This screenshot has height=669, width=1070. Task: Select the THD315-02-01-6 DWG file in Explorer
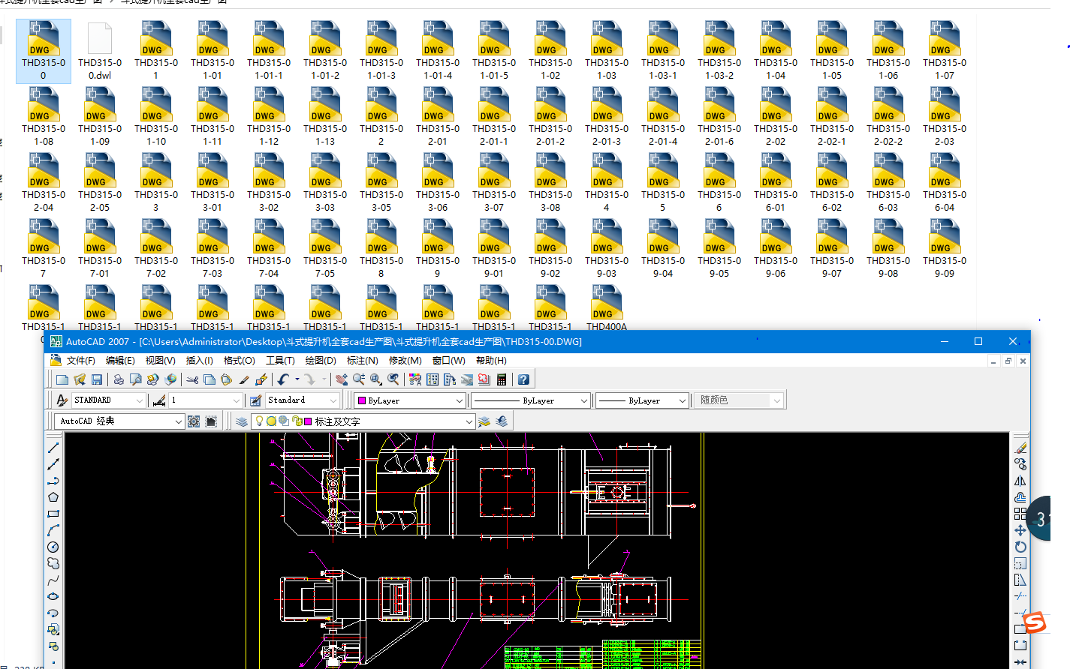pyautogui.click(x=719, y=117)
